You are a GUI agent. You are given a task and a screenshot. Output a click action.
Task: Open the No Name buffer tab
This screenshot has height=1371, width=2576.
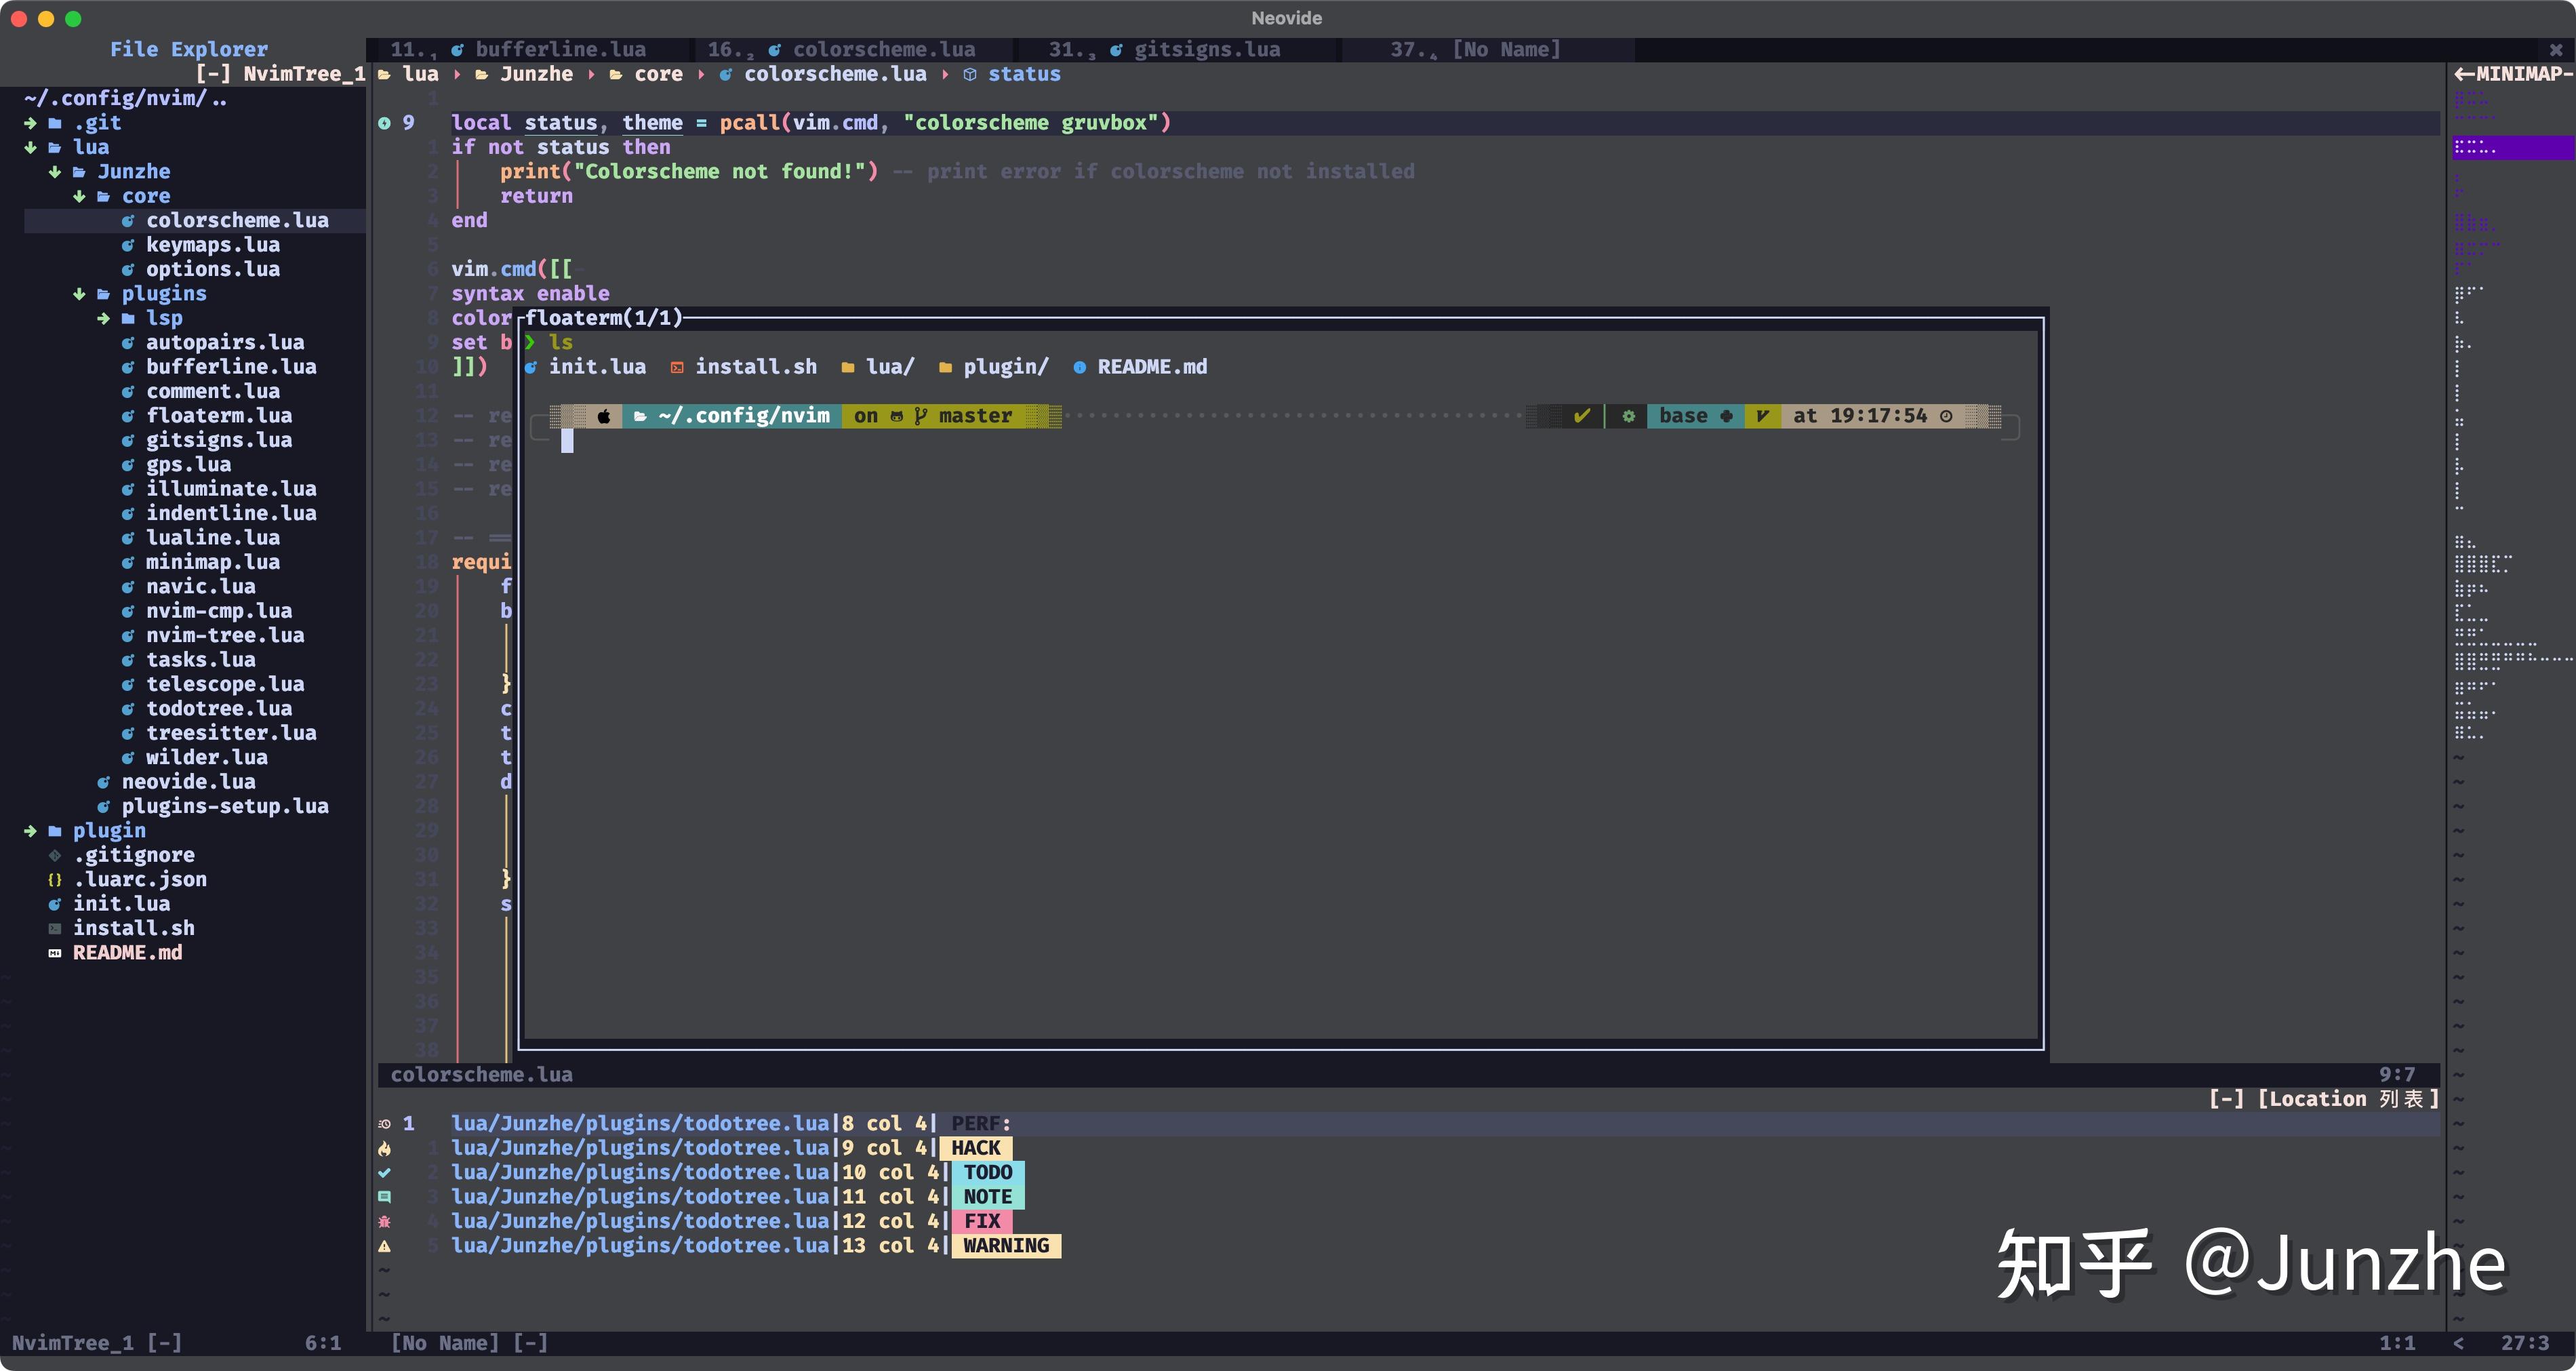(1505, 49)
